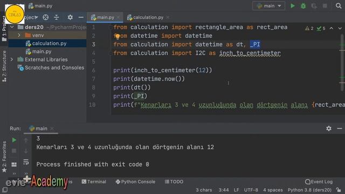Viewport: 345px width, 194px height.
Task: Click restore layout icon in Run panel
Action: [x=14, y=164]
